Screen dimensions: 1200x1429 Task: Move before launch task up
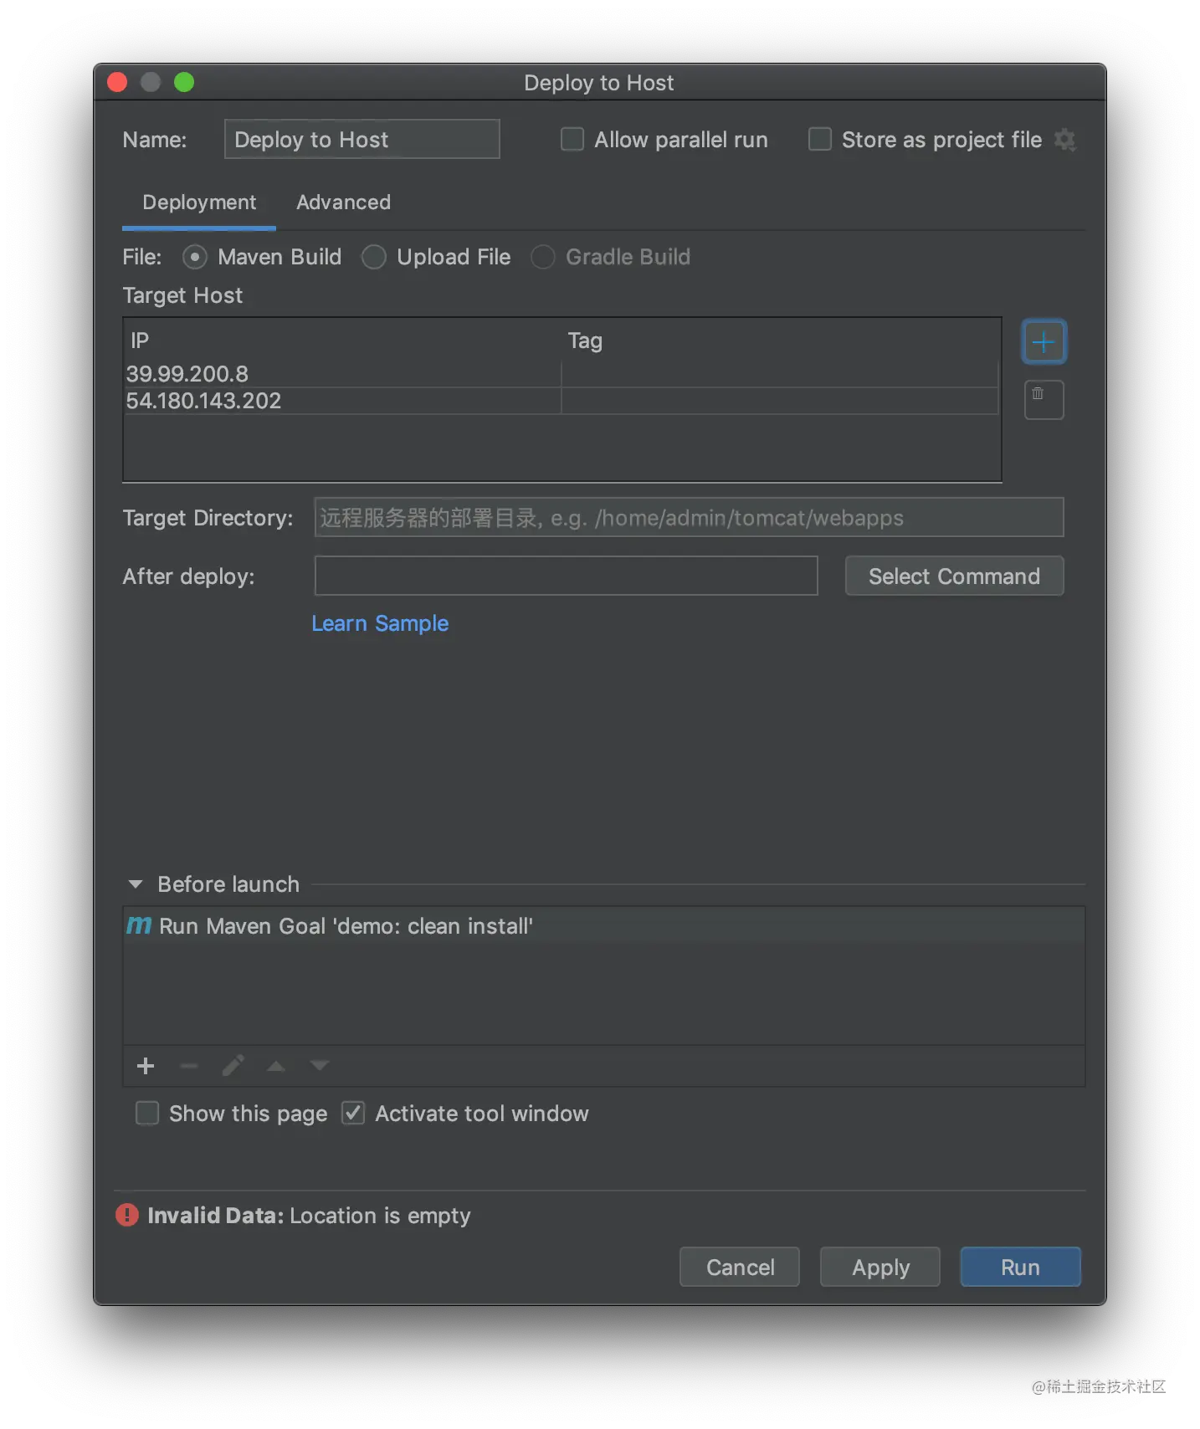pyautogui.click(x=276, y=1066)
